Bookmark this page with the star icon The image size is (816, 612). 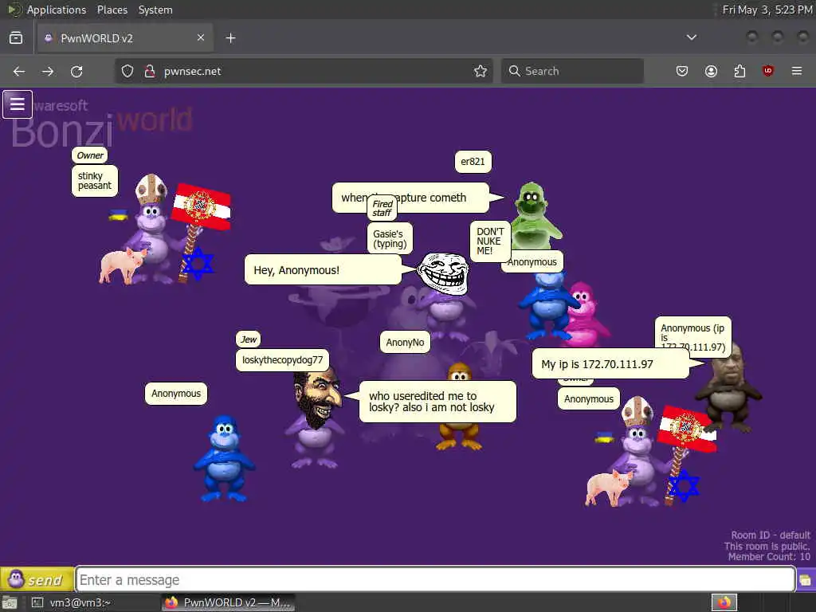coord(481,71)
